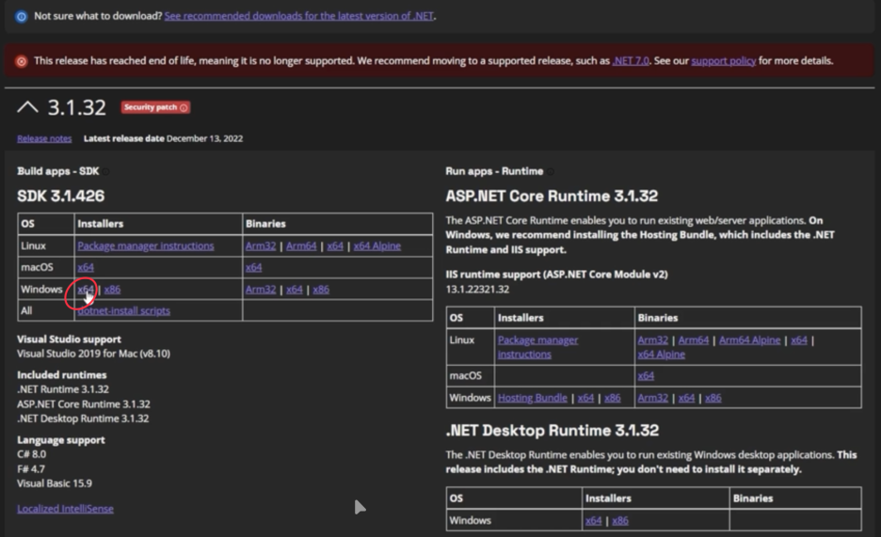881x537 pixels.
Task: Open ASP.NET Core Linux Package manager instructions
Action: click(537, 347)
